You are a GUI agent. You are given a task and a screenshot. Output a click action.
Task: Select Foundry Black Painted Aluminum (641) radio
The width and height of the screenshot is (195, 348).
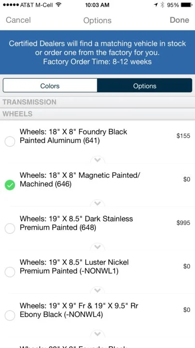click(x=10, y=141)
